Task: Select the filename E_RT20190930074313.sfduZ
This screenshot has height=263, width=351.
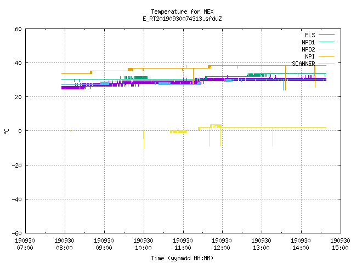Action: point(182,19)
